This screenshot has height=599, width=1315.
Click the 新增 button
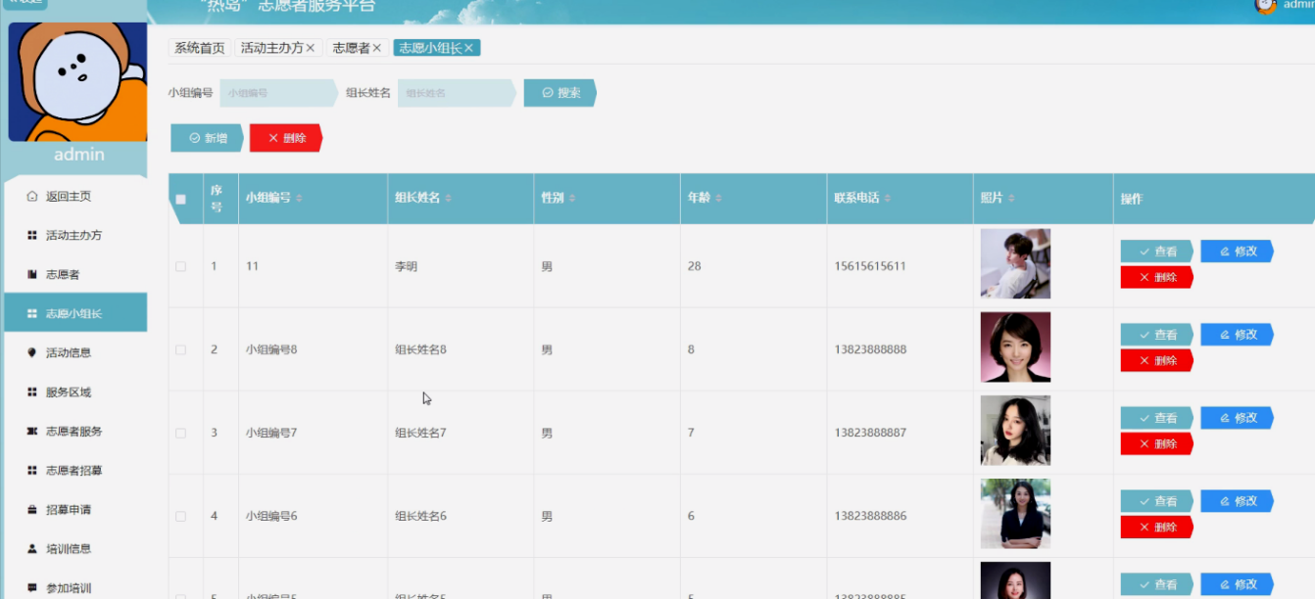(x=207, y=138)
